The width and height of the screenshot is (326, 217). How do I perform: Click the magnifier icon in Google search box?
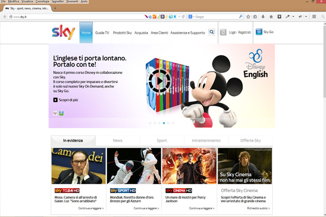[241, 16]
